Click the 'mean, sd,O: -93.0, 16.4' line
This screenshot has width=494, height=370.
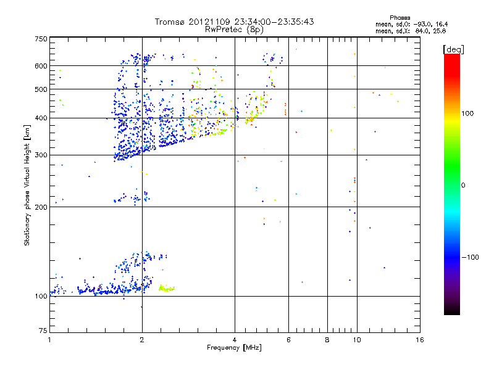click(x=411, y=24)
